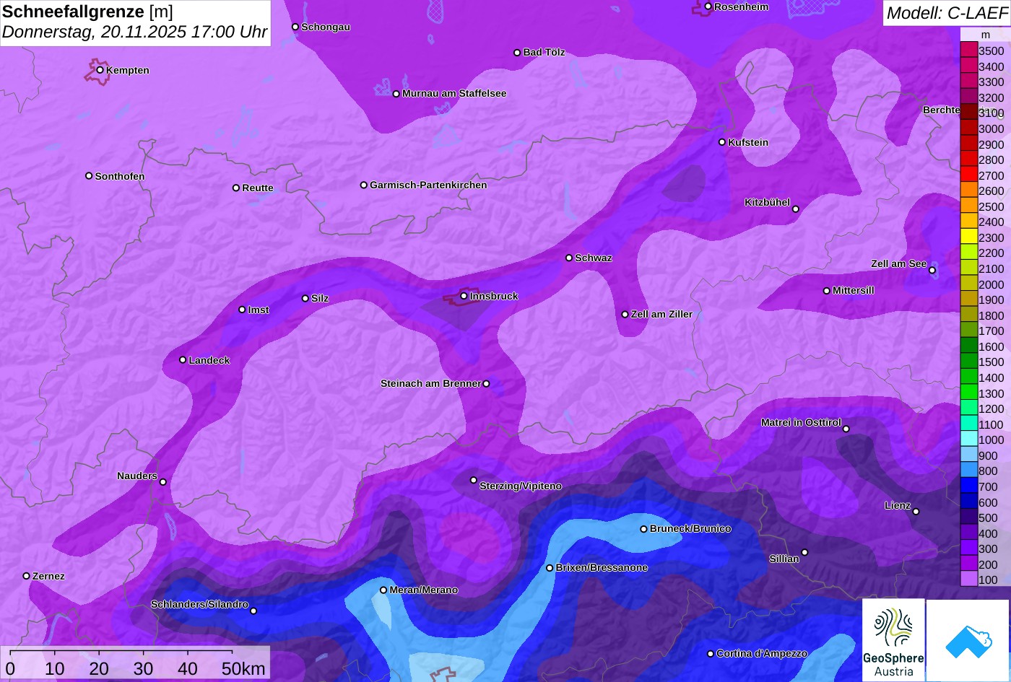Click the date Donnerstag, 20.11.2025 17:00 Uhr
This screenshot has width=1011, height=682.
[x=135, y=32]
